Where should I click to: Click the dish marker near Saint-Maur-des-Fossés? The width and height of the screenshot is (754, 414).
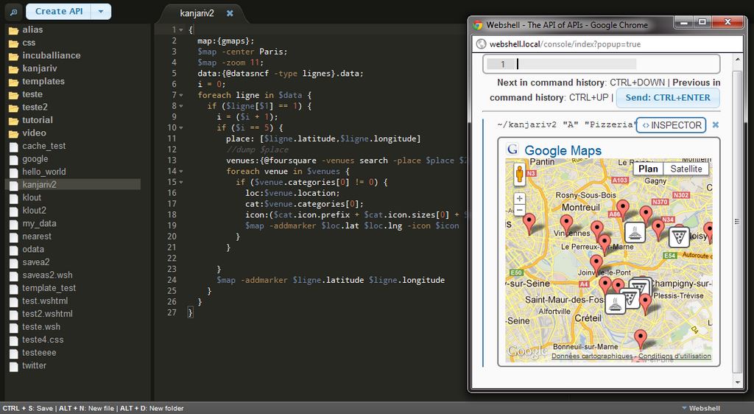(615, 304)
